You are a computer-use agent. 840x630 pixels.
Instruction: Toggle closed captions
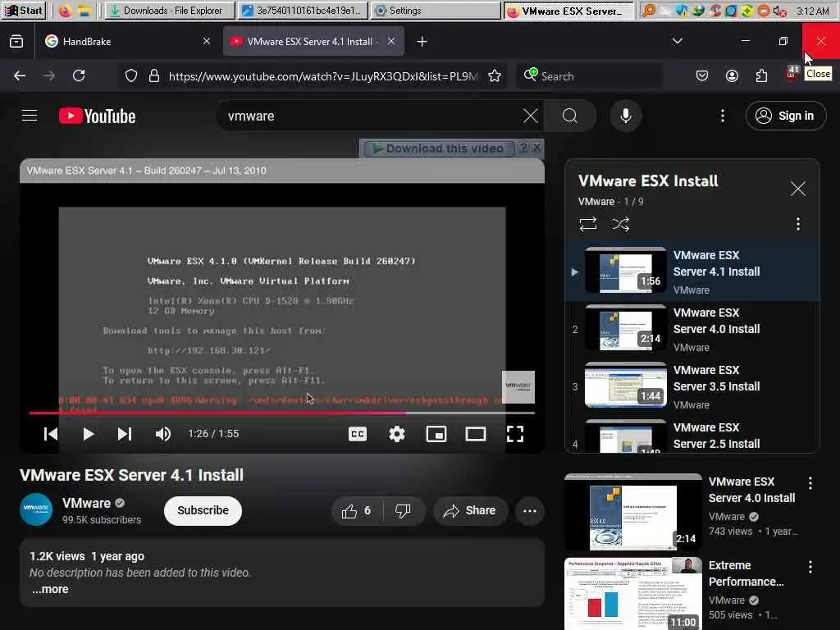click(358, 434)
